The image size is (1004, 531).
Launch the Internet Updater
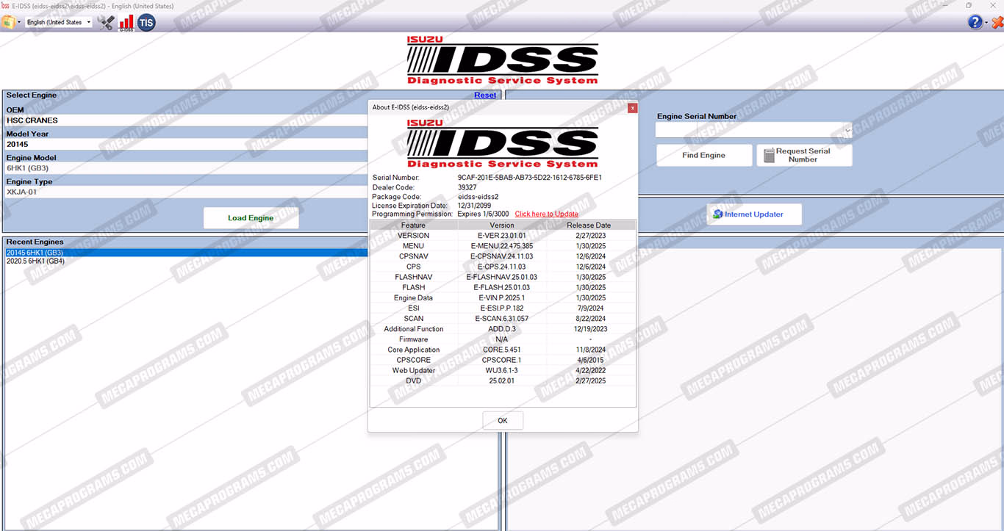(x=753, y=214)
